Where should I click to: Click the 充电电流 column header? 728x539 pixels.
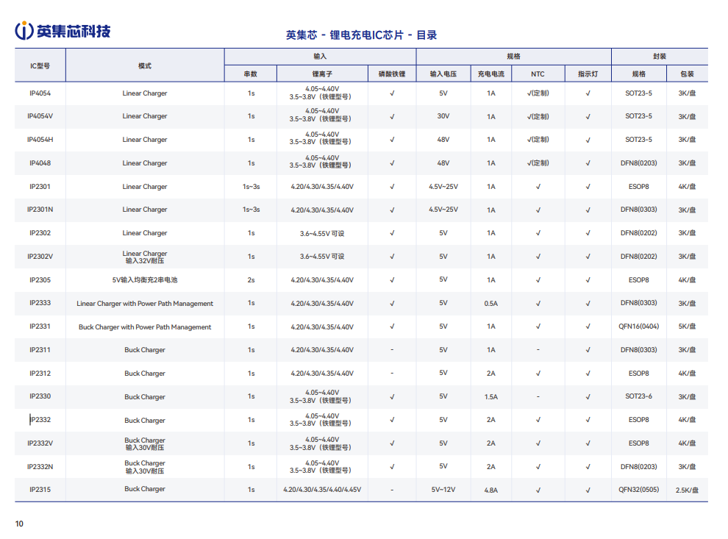pos(491,74)
